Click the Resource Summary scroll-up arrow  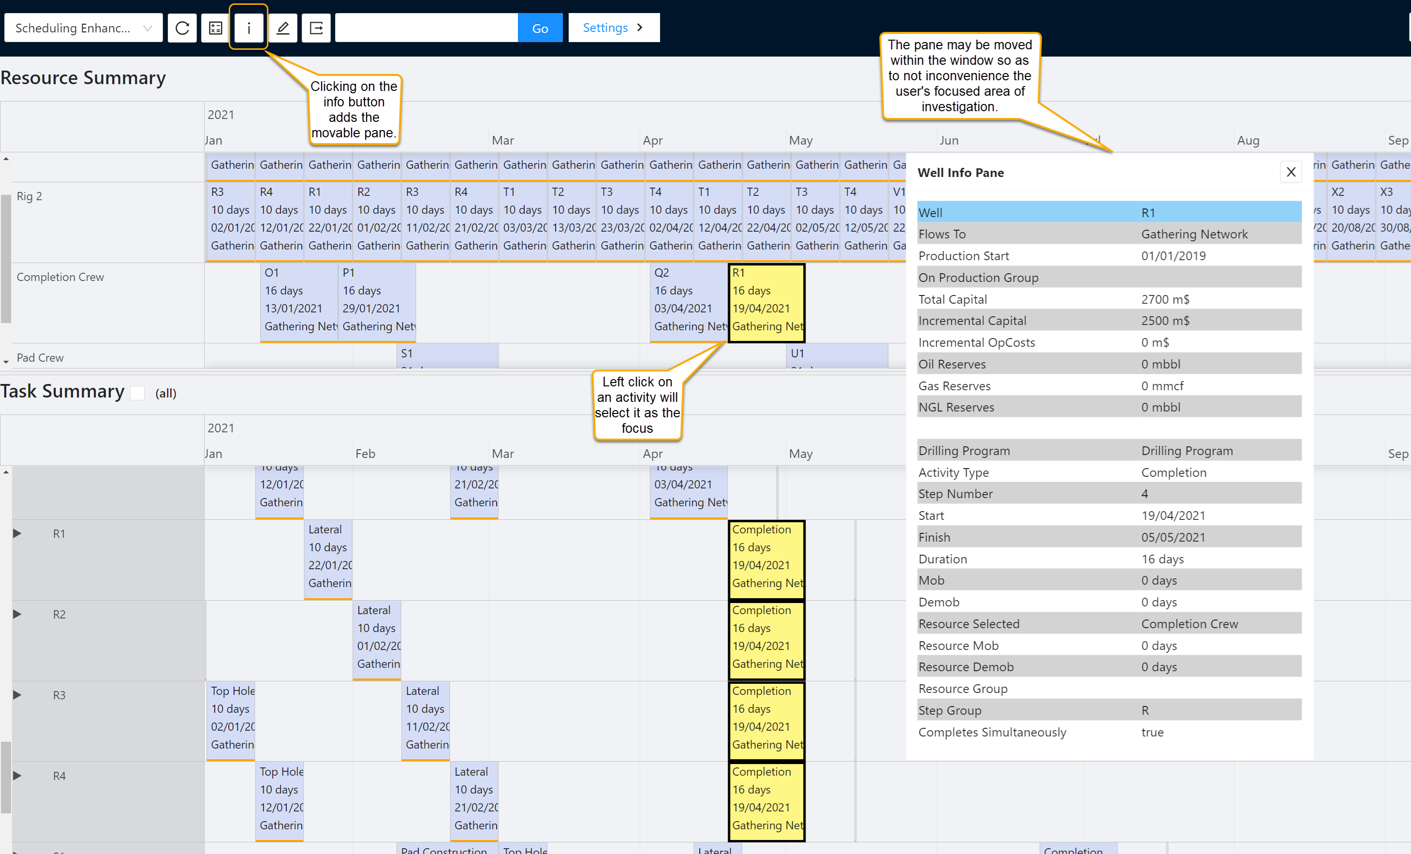(6, 159)
